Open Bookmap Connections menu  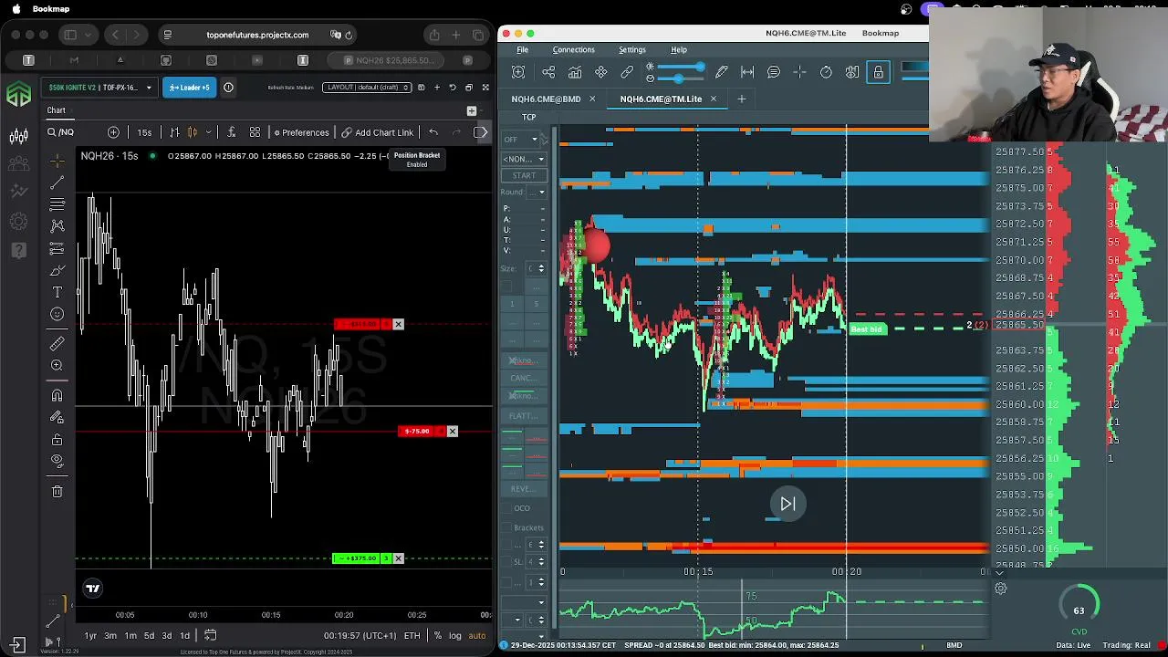coord(573,49)
